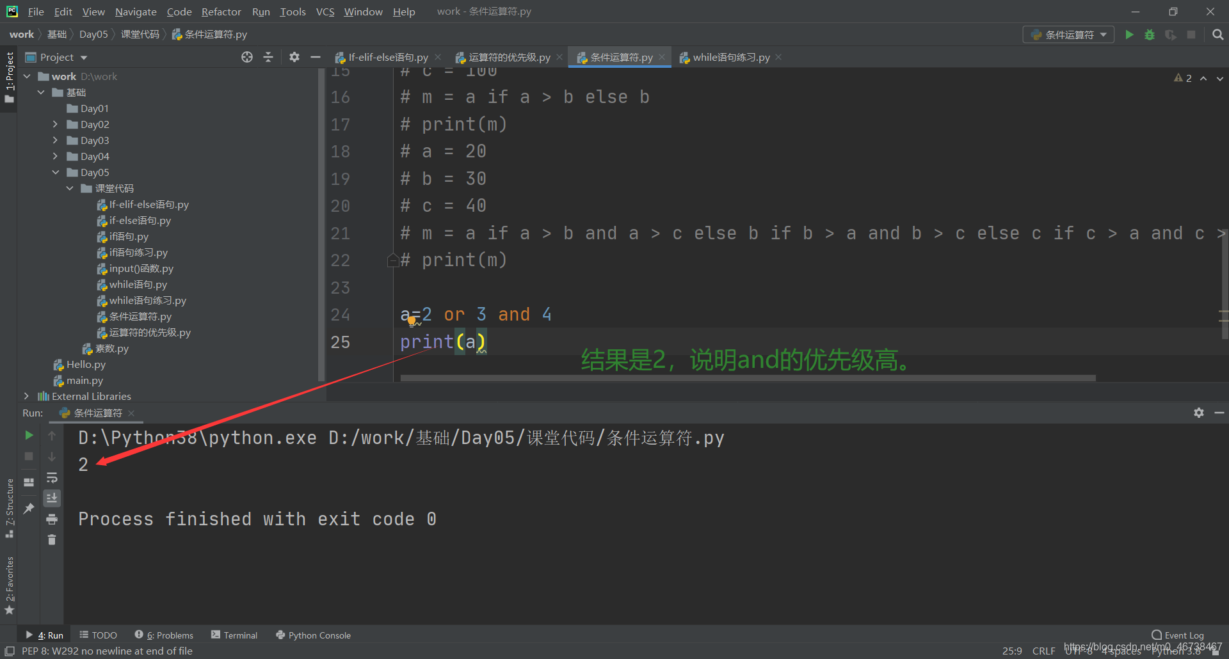Viewport: 1229px width, 659px height.
Task: Expand External Libraries node
Action: (x=26, y=396)
